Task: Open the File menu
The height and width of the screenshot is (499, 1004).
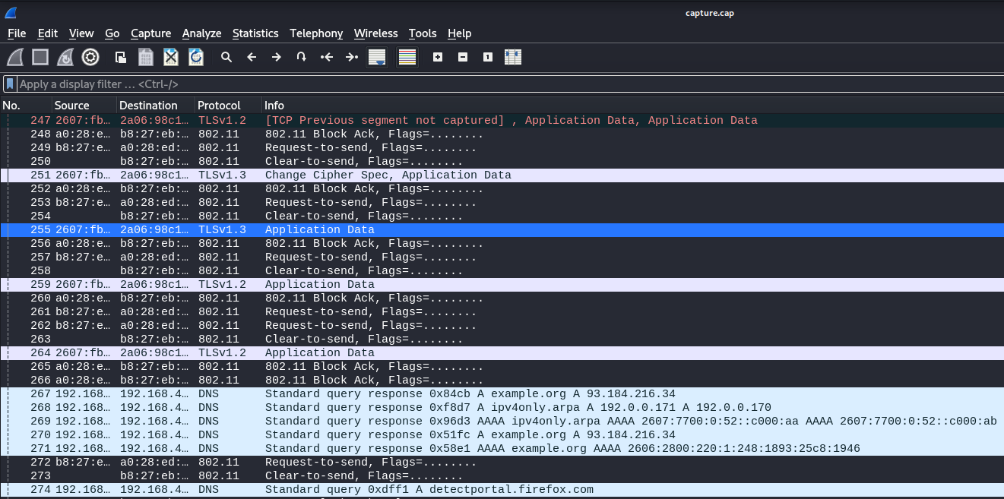Action: pos(17,33)
